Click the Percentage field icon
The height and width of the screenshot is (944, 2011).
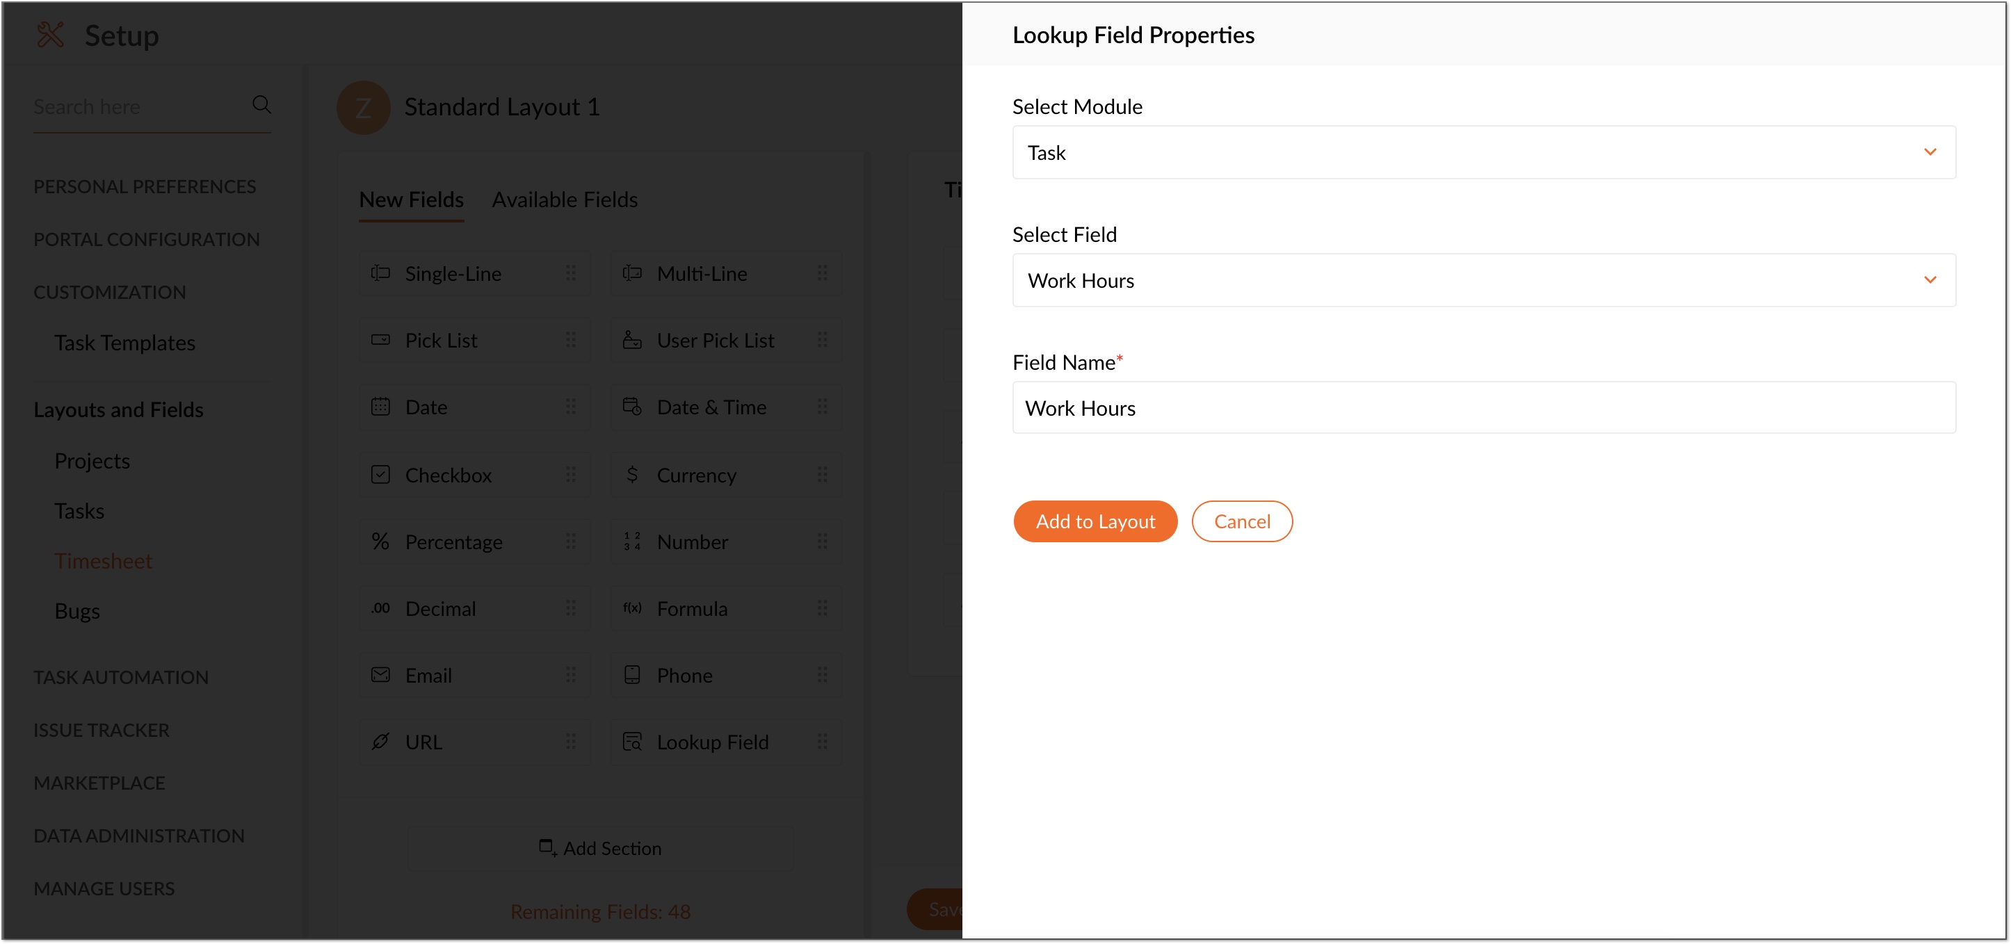(380, 542)
